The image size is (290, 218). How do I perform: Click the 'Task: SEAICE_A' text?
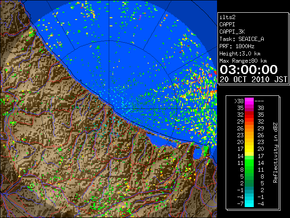click(242, 39)
